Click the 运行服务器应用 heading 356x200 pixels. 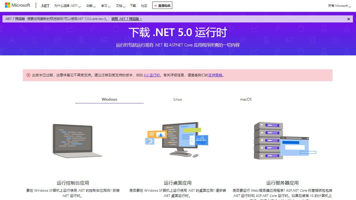click(x=282, y=183)
